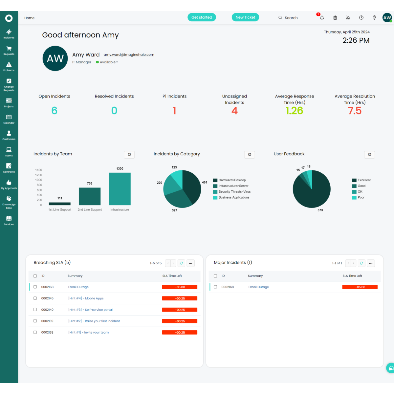
Task: Open Major Incidents more options menu
Action: 371,263
